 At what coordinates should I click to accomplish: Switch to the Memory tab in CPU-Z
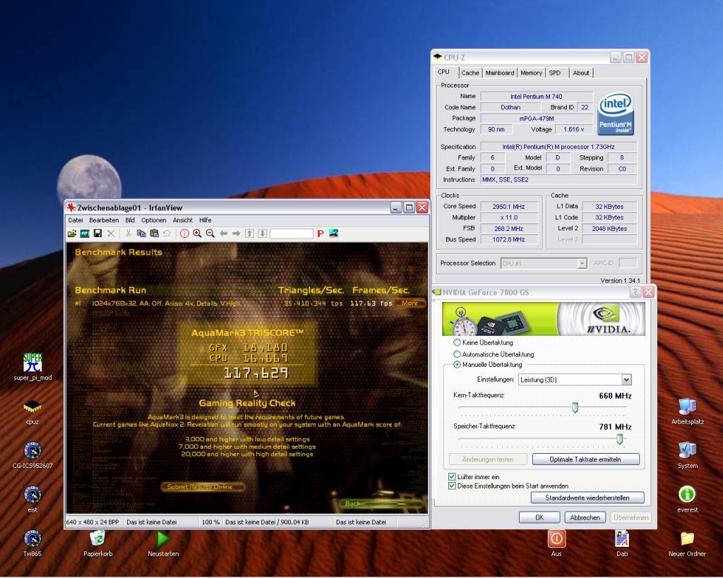(x=531, y=73)
